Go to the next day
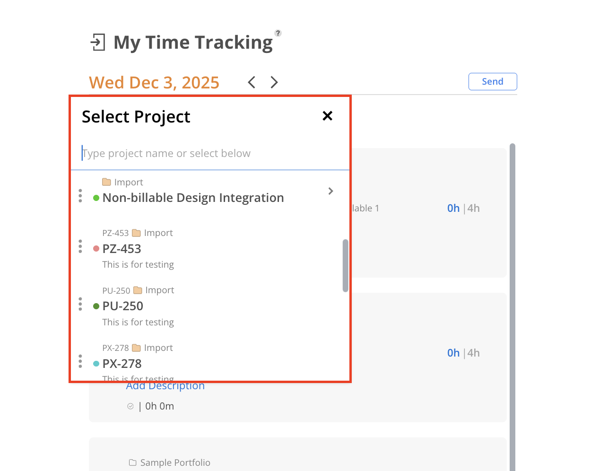This screenshot has width=608, height=471. (274, 82)
